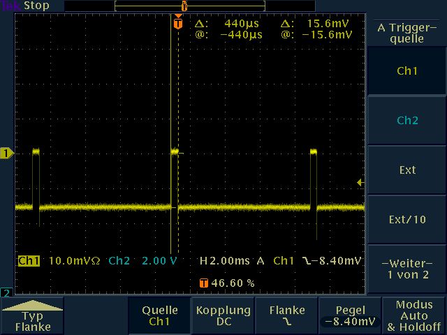Open the Kopplung DC coupling menu

pyautogui.click(x=223, y=315)
